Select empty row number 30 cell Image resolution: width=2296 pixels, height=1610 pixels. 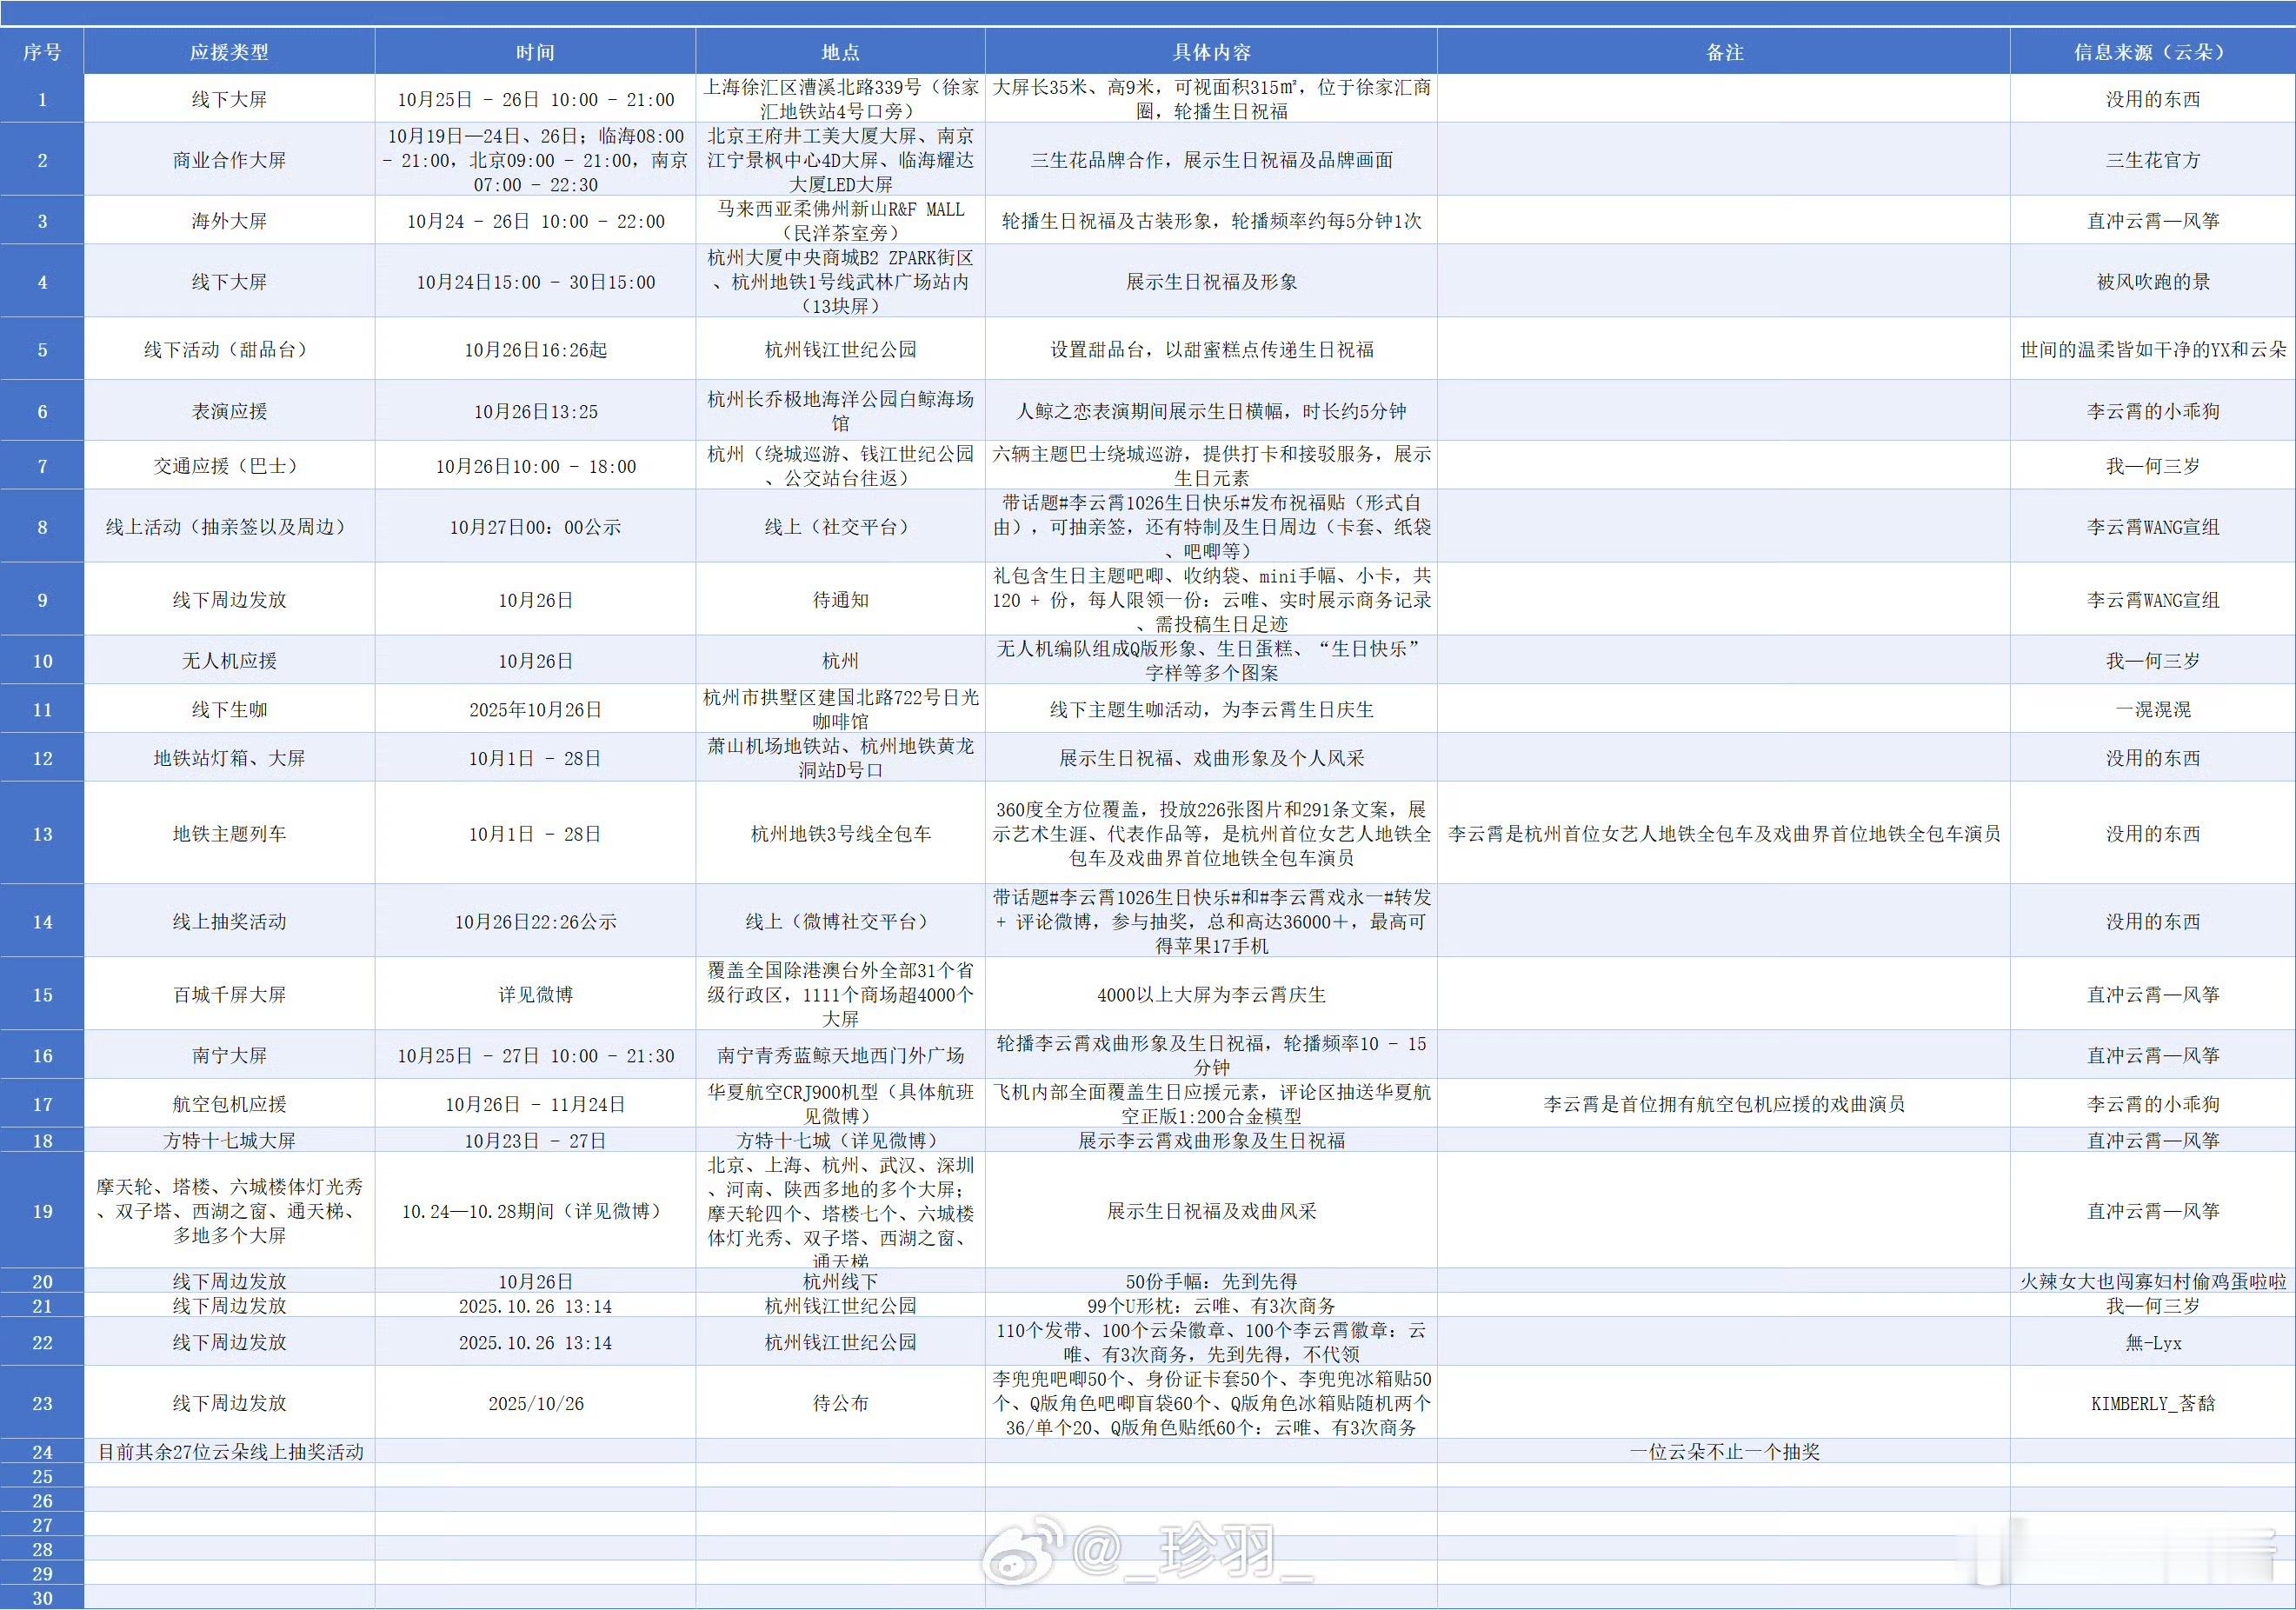pyautogui.click(x=42, y=1598)
